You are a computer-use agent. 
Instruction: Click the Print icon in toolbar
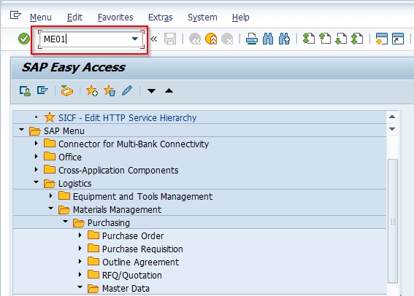click(x=252, y=39)
